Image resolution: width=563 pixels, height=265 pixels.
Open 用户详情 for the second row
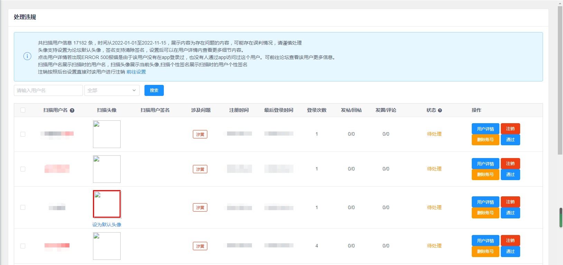(x=486, y=164)
